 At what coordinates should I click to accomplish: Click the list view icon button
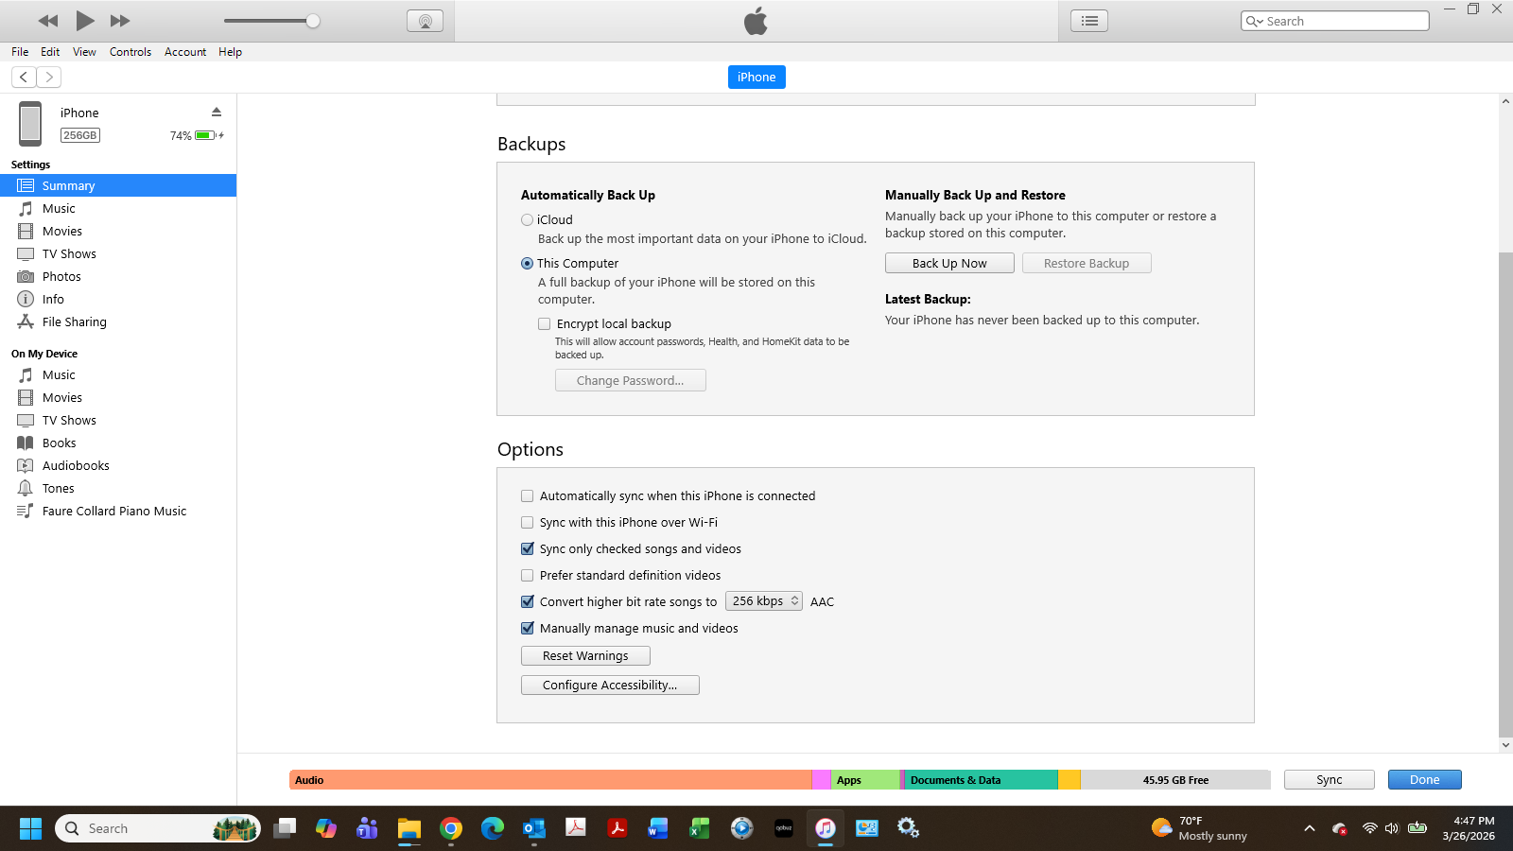(x=1089, y=21)
